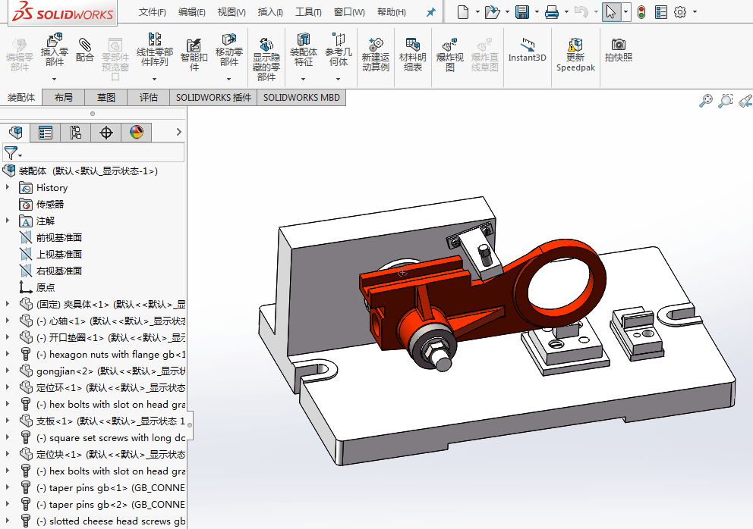Image resolution: width=753 pixels, height=529 pixels.
Task: Open the 插入(I) menu
Action: 270,12
